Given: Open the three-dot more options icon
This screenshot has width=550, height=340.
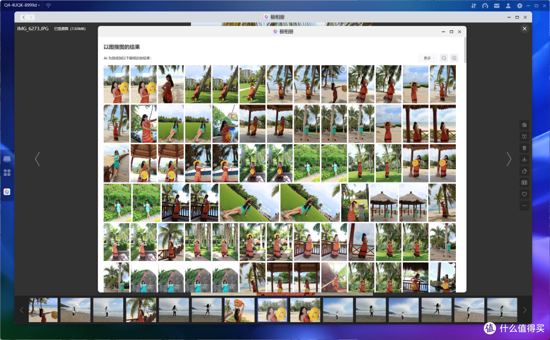Looking at the screenshot, I should 524,205.
